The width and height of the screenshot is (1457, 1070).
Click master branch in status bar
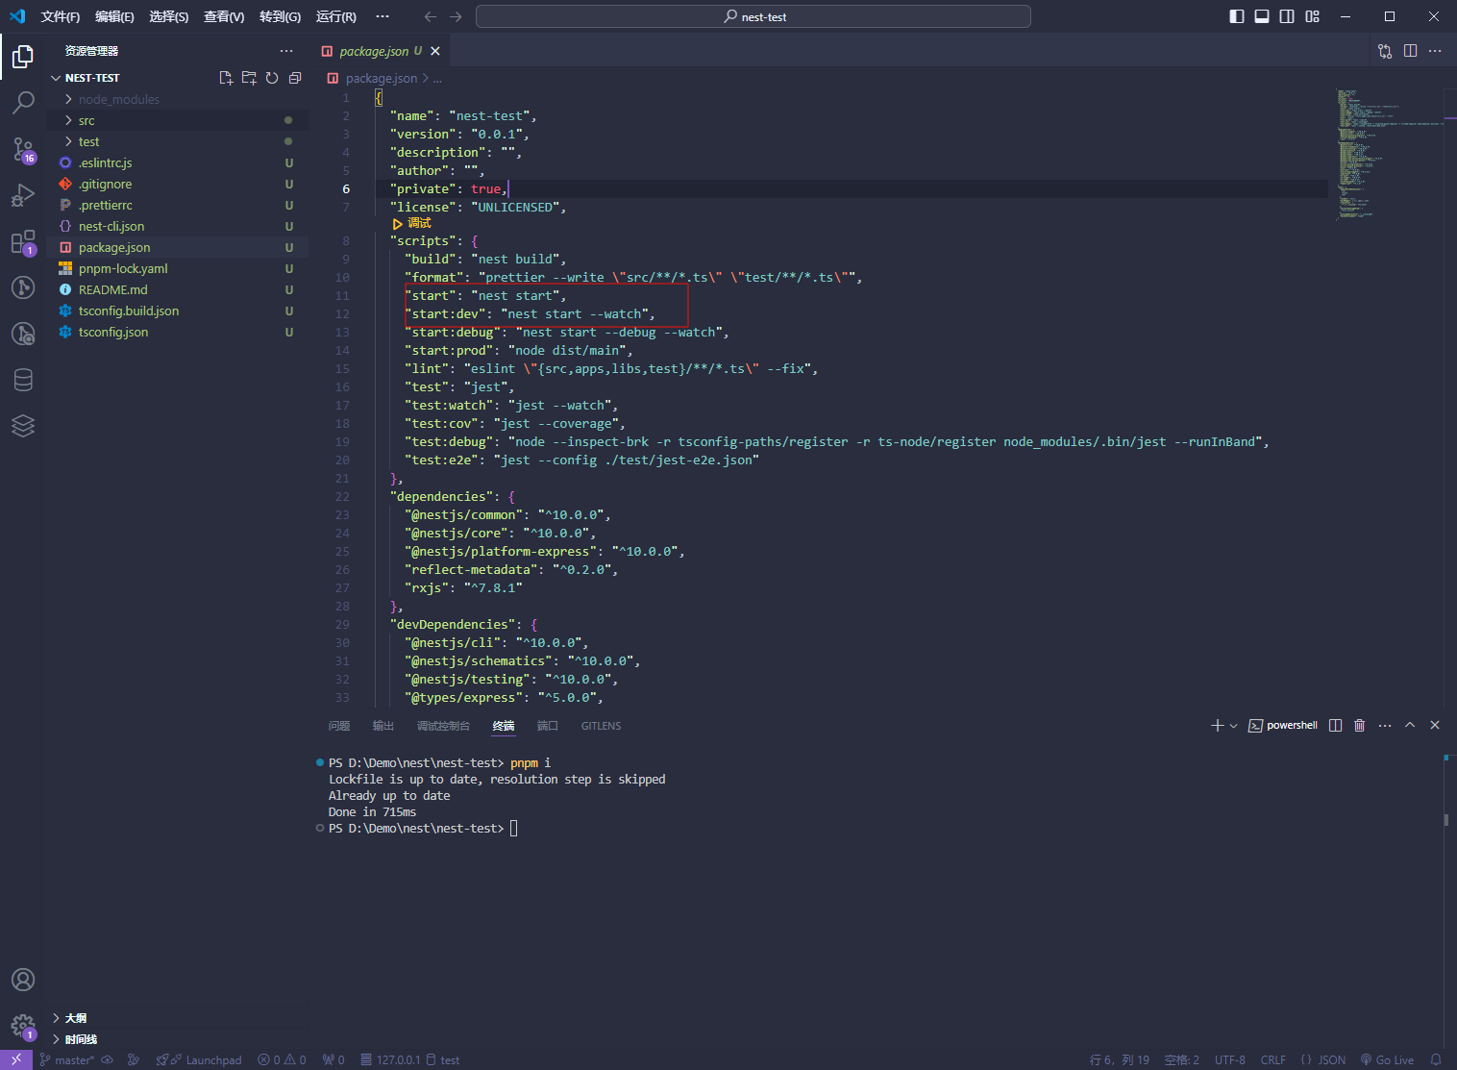tap(66, 1059)
